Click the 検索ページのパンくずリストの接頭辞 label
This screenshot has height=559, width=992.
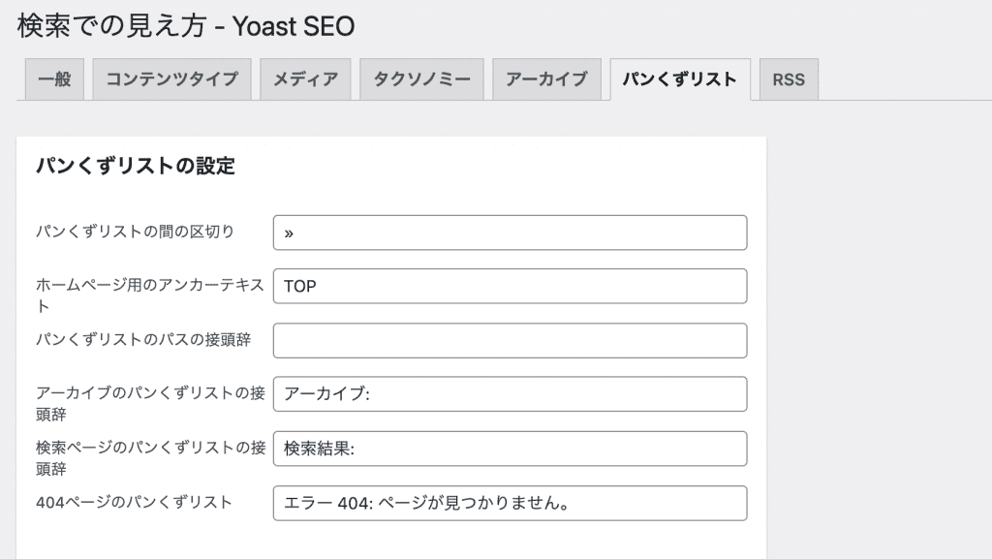[150, 458]
